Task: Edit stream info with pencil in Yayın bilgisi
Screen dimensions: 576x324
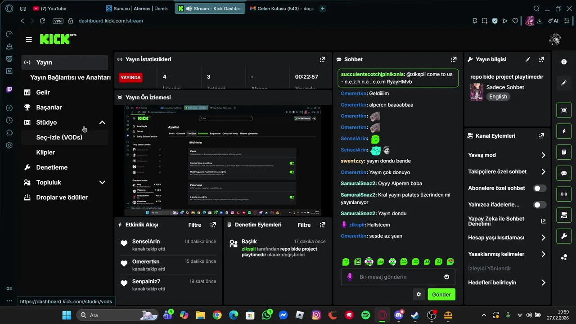Action: (x=528, y=59)
